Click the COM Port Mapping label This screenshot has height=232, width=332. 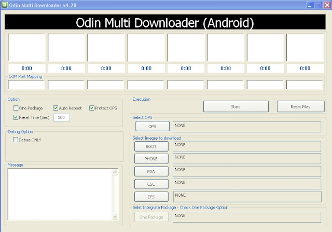tap(25, 76)
